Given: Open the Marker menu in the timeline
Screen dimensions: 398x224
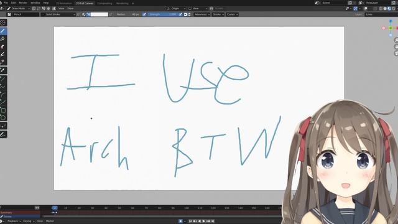Looking at the screenshot, I should point(50,222).
